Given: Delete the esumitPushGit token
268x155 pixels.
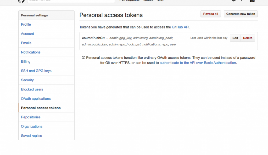Looking at the screenshot, I should click(x=248, y=38).
